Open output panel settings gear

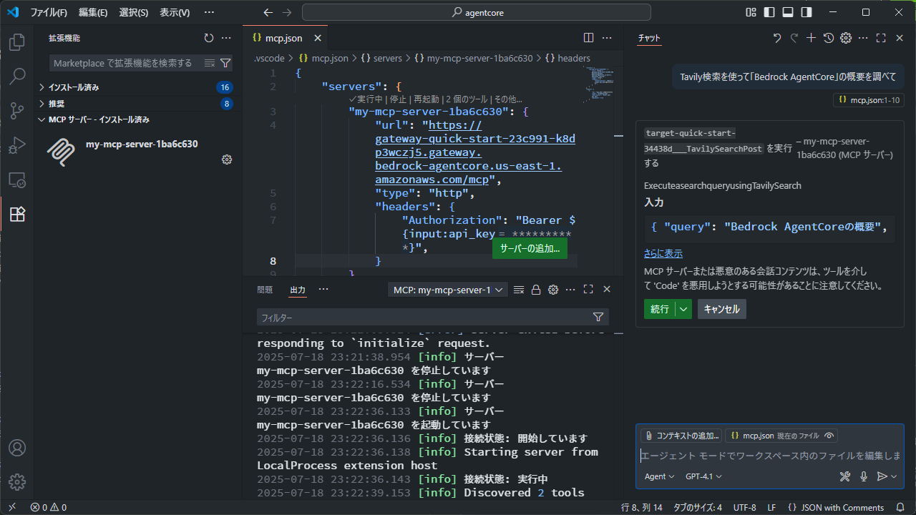click(x=553, y=290)
